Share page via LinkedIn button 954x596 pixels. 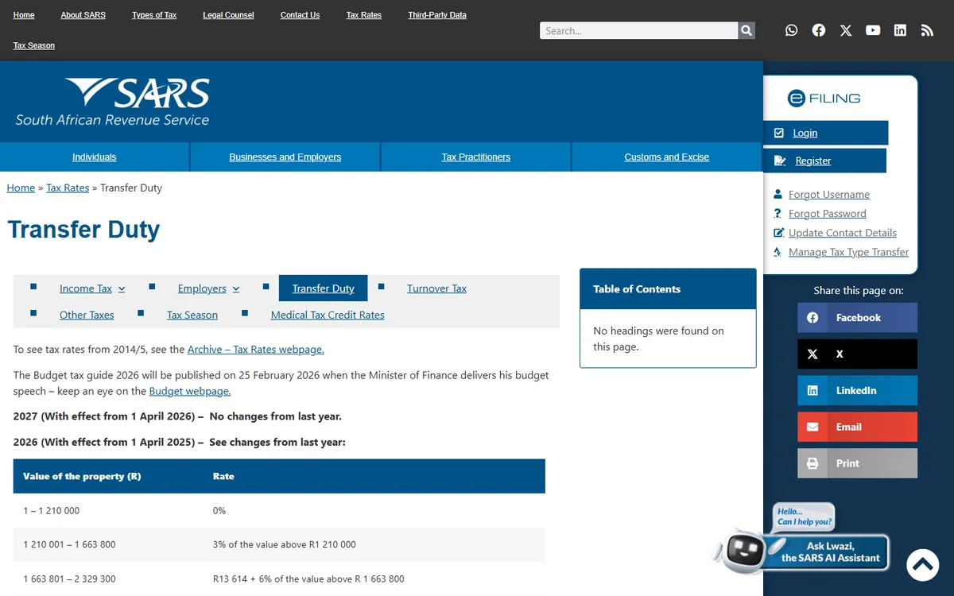pos(858,390)
